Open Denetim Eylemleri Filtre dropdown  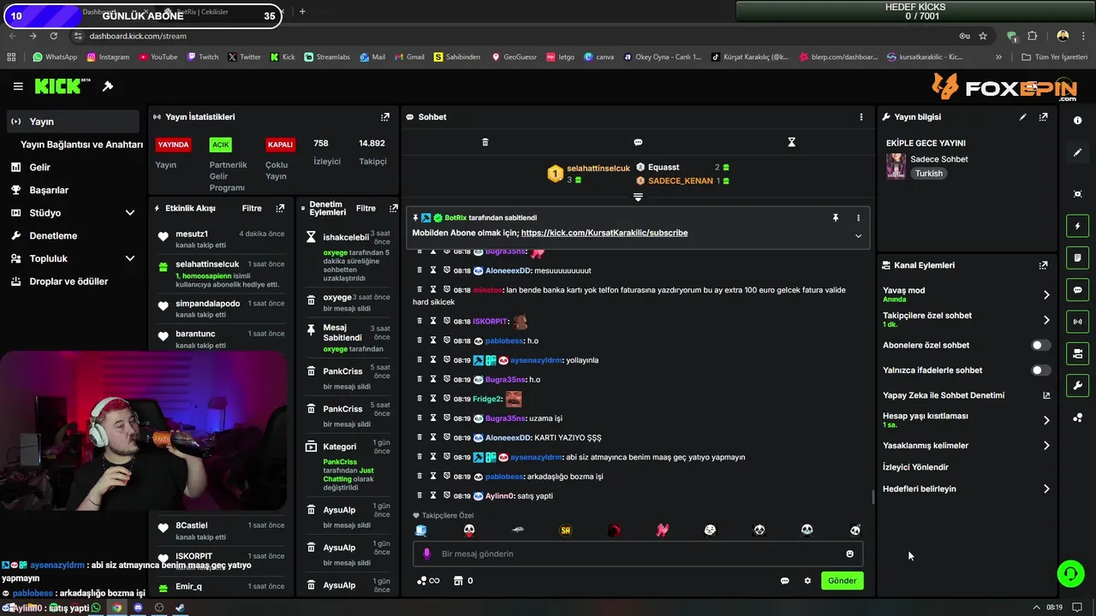point(366,208)
